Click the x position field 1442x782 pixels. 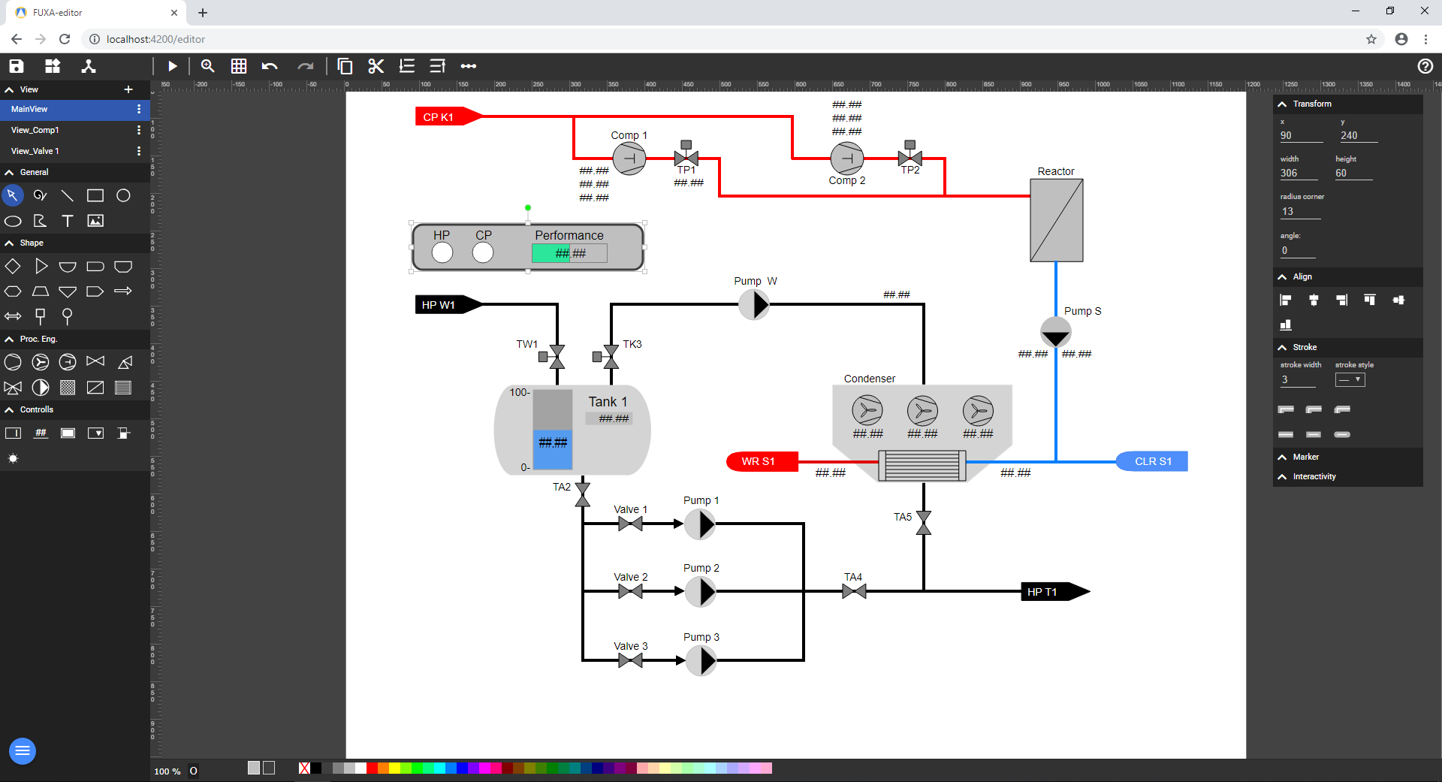tap(1302, 135)
